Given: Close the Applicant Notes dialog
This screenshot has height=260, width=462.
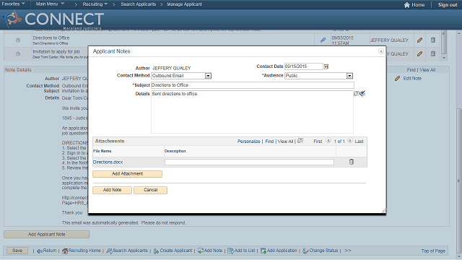Looking at the screenshot, I should tap(381, 51).
